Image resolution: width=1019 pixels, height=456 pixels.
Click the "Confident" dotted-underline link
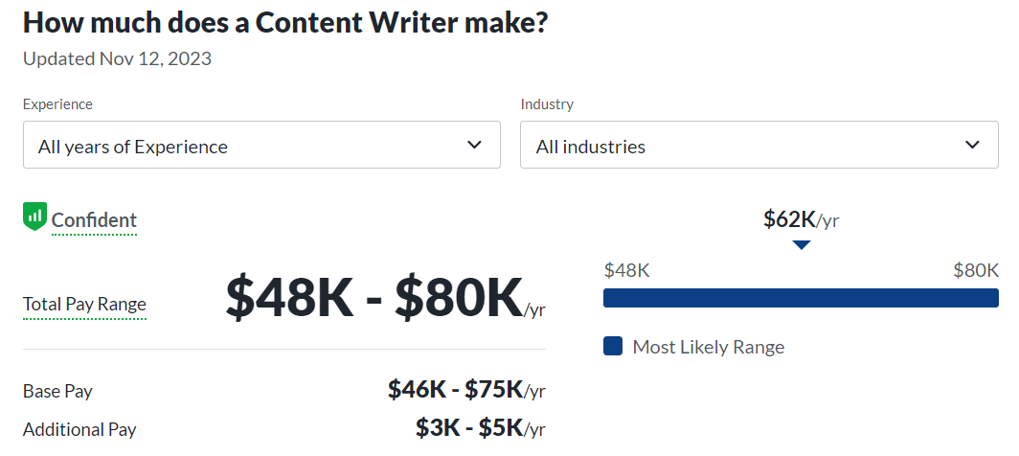click(x=94, y=220)
